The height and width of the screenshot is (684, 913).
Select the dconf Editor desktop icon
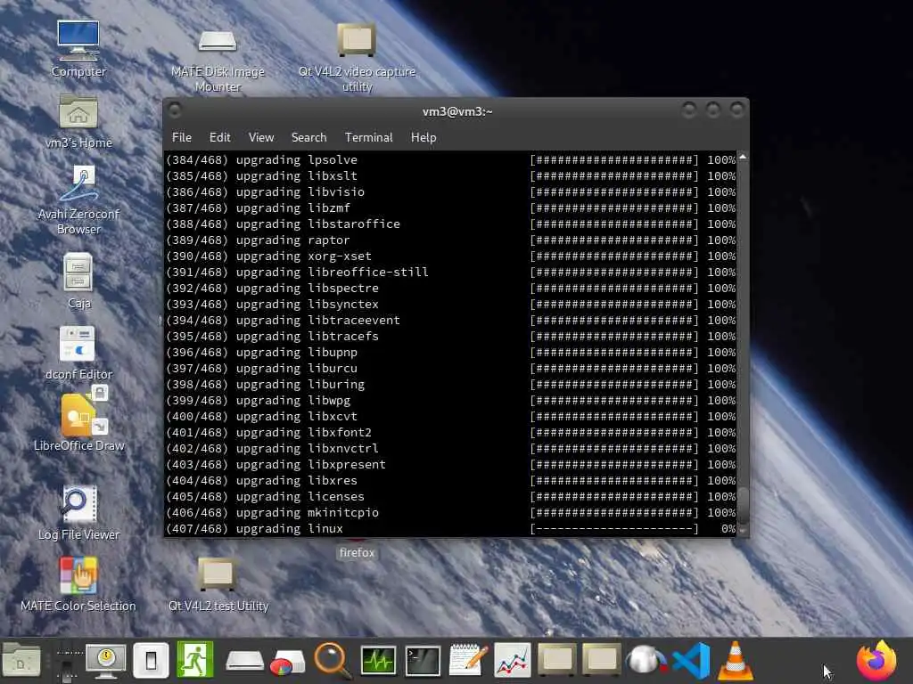(78, 353)
